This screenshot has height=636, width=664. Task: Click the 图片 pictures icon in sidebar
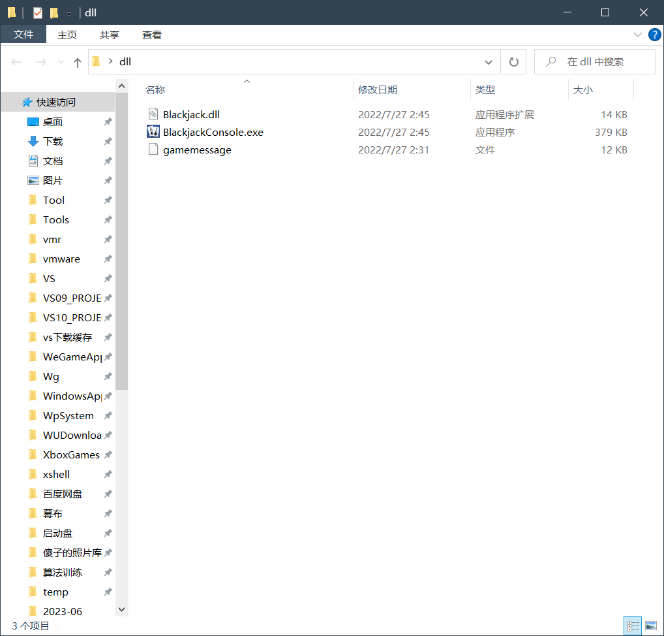(x=33, y=180)
